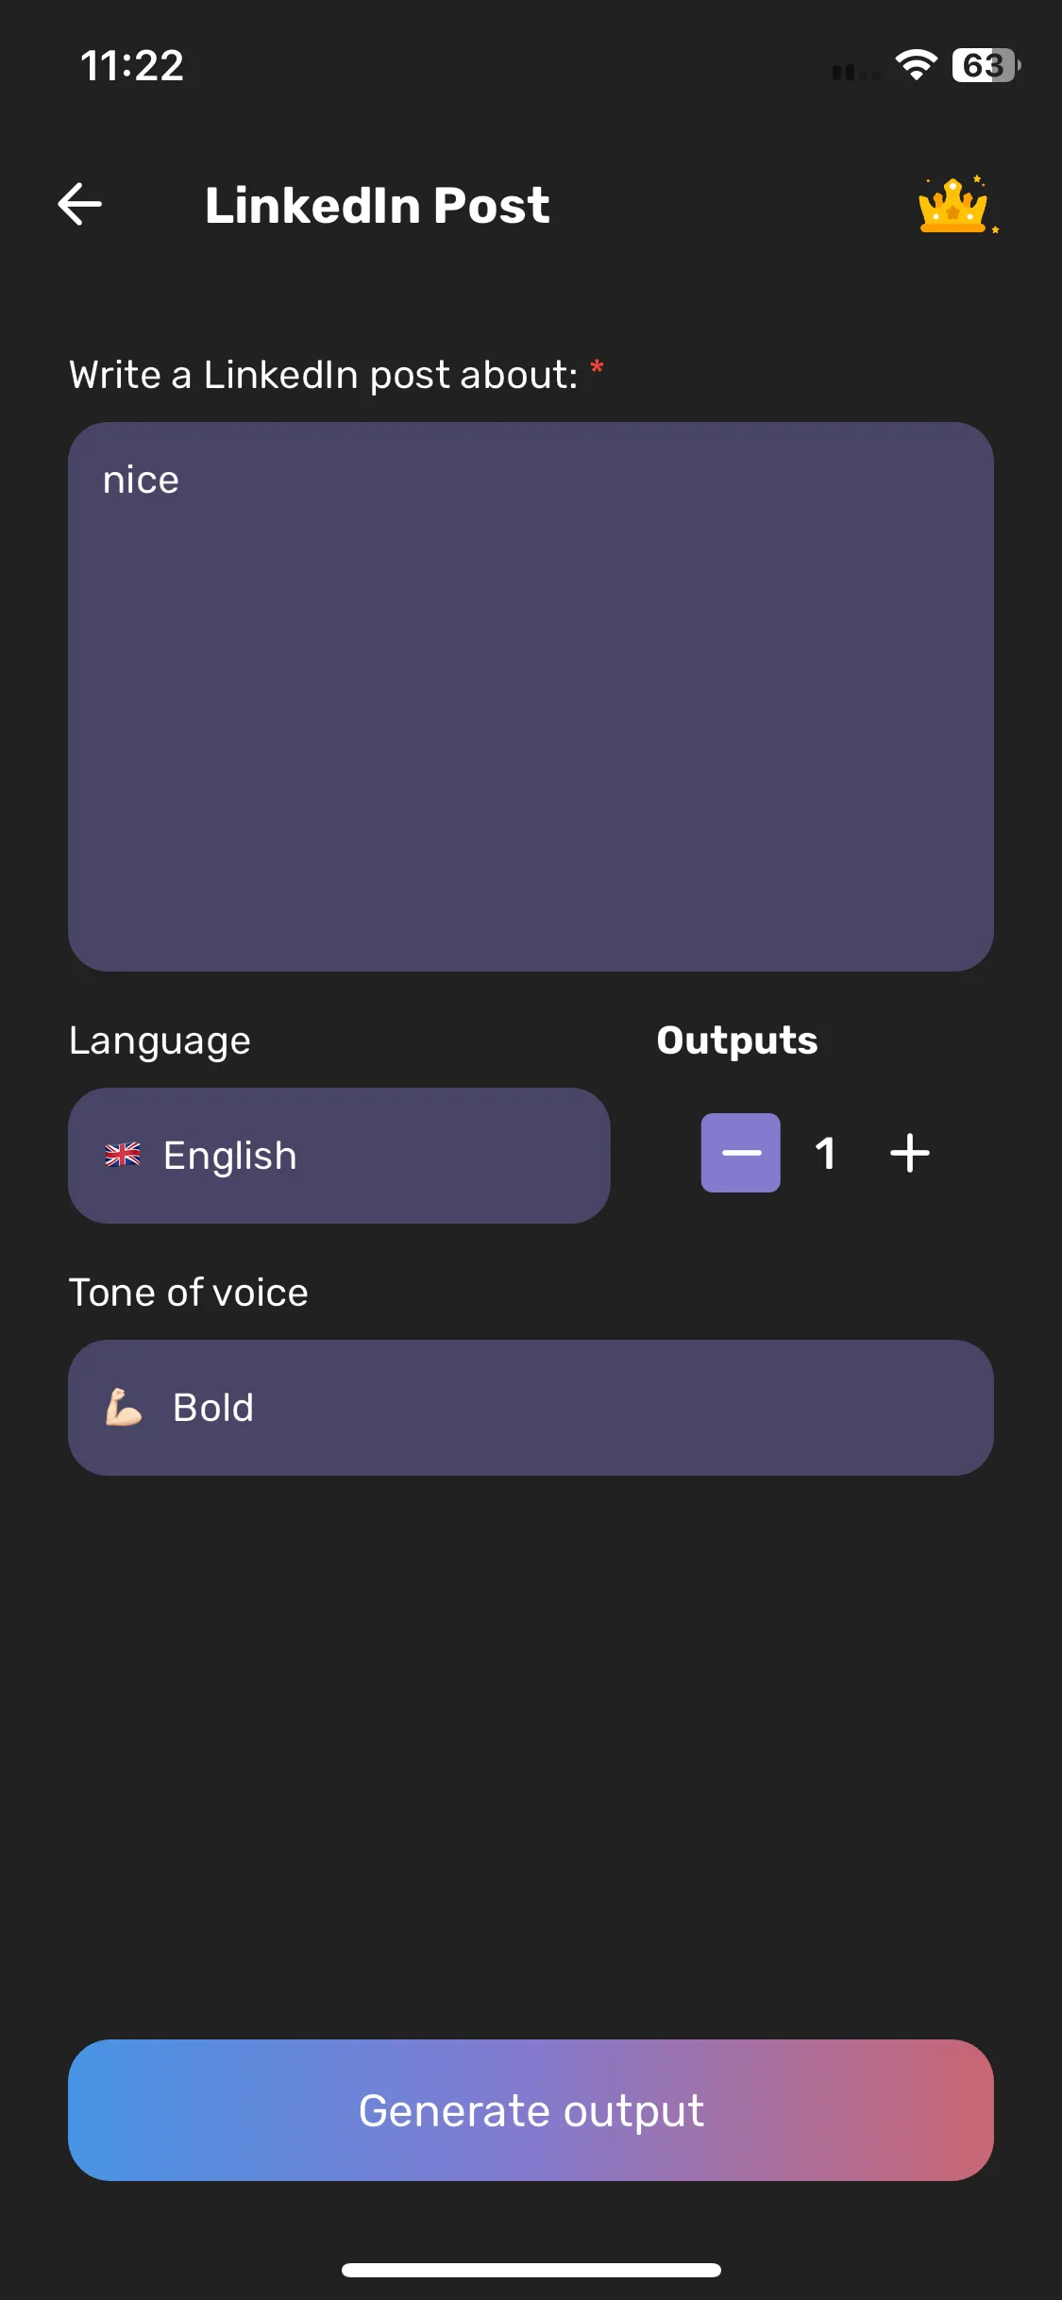Tap the 'nice' text in the prompt box
The image size is (1062, 2300).
tap(141, 480)
